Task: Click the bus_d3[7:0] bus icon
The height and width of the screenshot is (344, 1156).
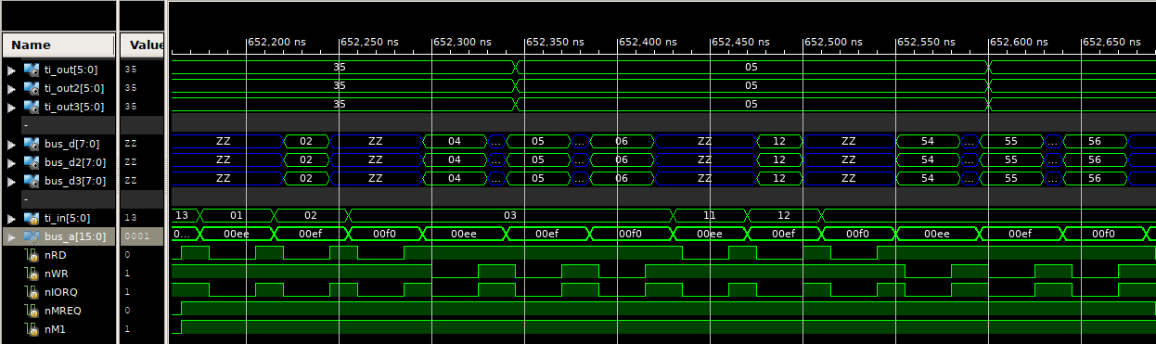Action: click(31, 180)
